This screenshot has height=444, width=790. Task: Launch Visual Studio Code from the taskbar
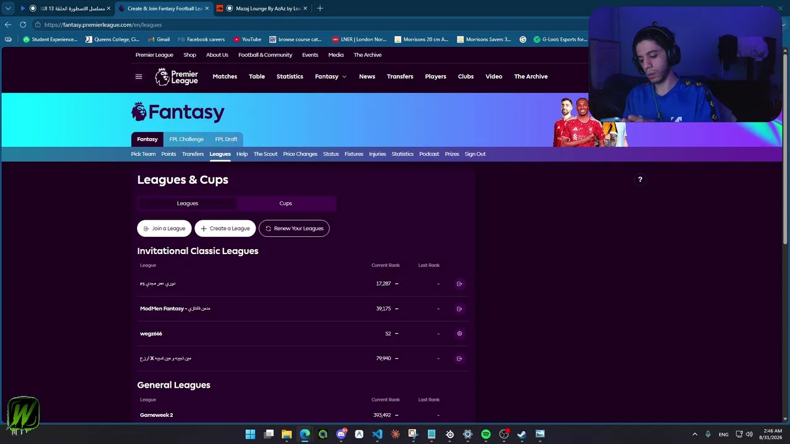377,434
